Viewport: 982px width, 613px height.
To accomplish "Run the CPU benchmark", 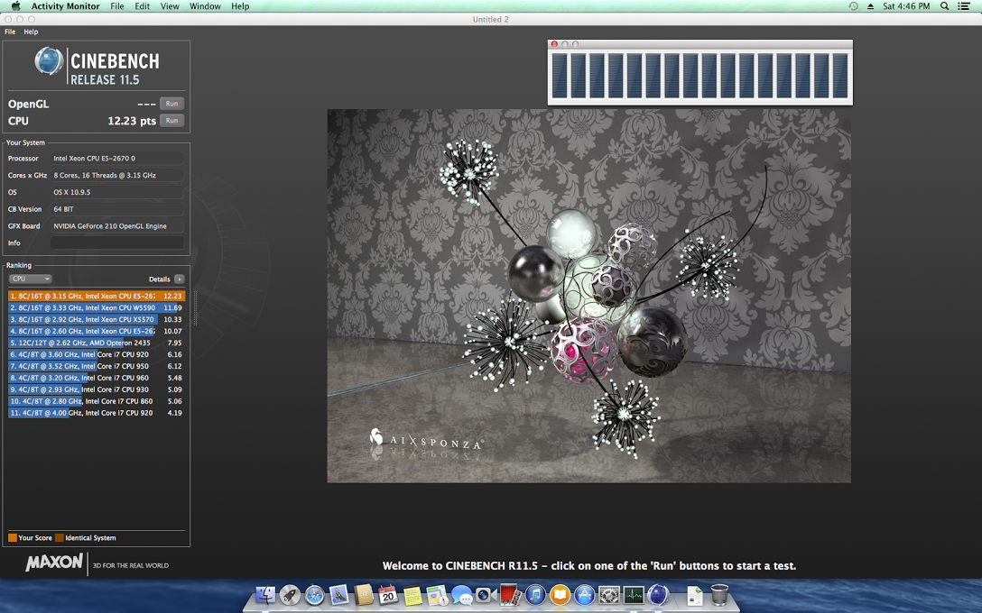I will tap(171, 121).
